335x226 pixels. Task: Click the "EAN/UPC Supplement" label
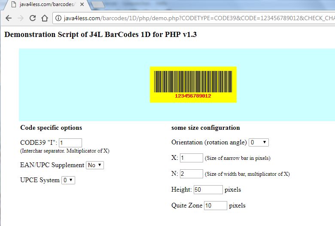(52, 165)
